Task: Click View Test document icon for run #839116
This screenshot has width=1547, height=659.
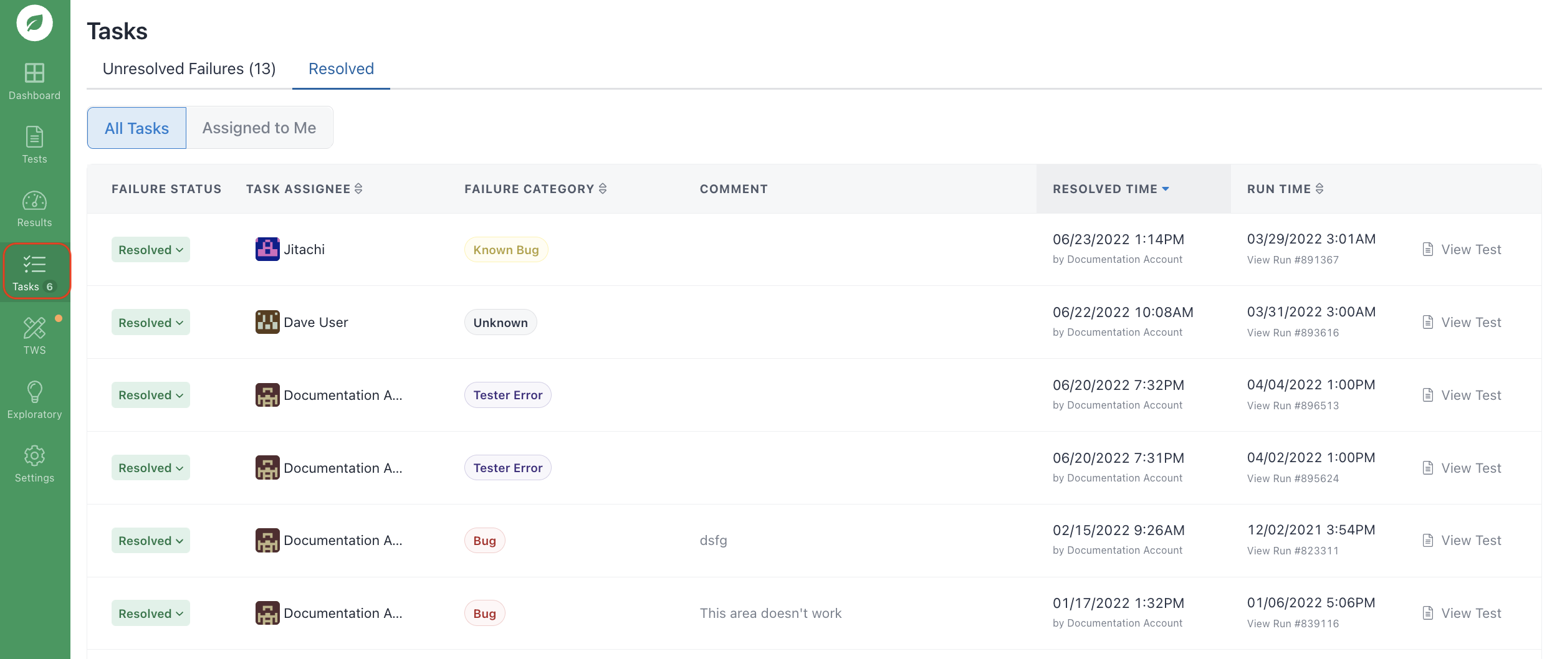Action: 1428,613
